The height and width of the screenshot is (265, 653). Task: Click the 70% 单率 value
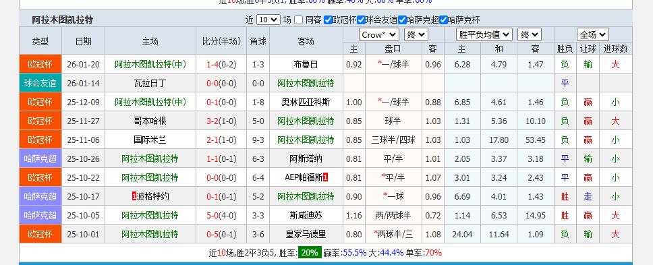(434, 252)
